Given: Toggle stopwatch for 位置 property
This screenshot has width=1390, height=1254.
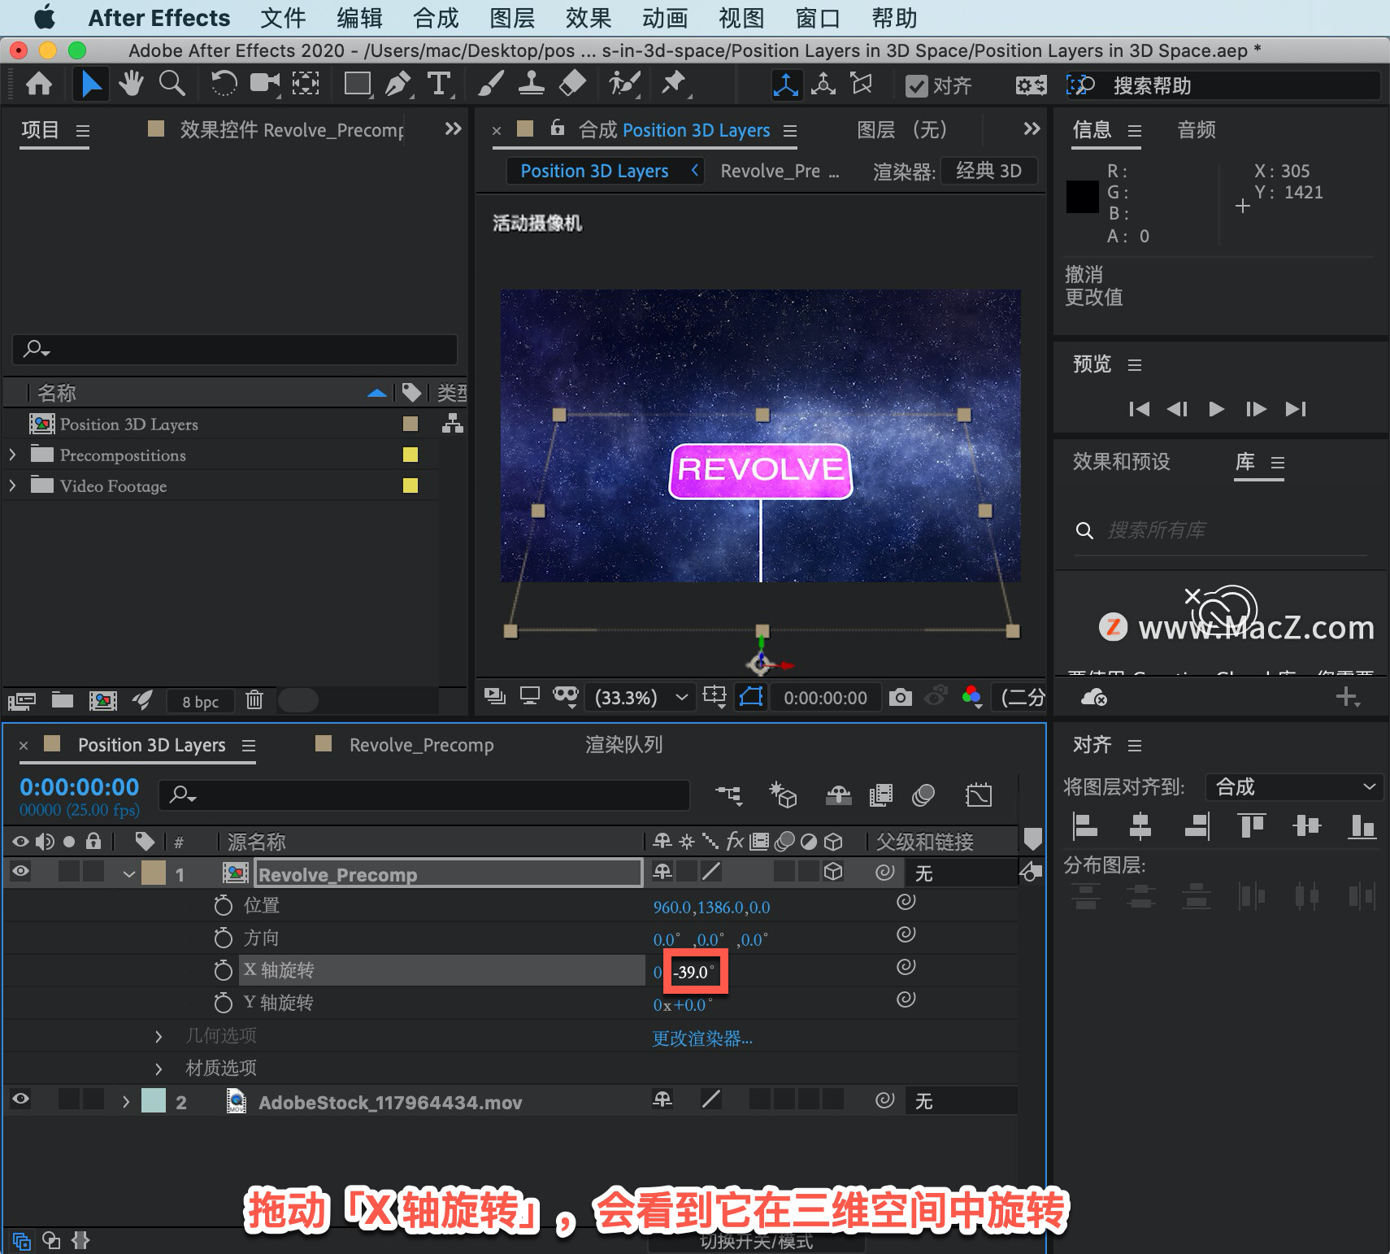Looking at the screenshot, I should (x=223, y=905).
